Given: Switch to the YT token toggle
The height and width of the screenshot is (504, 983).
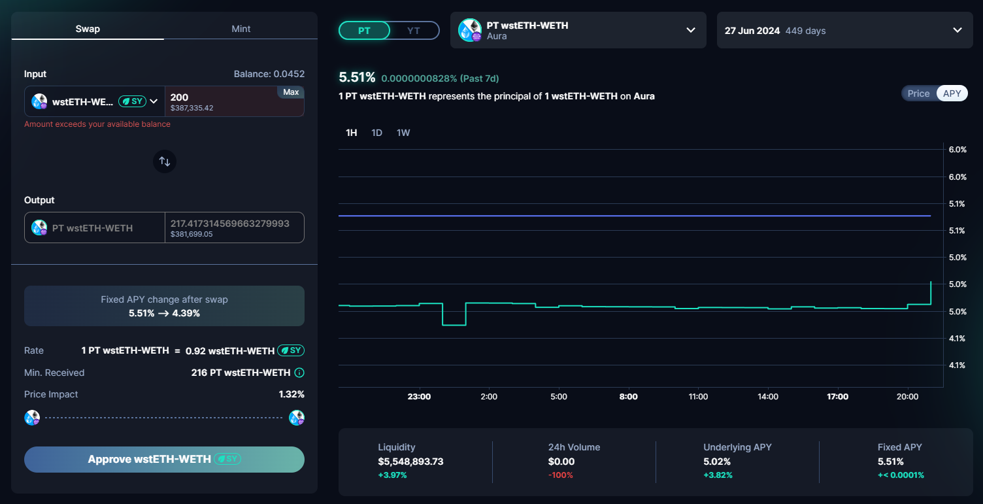Looking at the screenshot, I should pyautogui.click(x=414, y=31).
